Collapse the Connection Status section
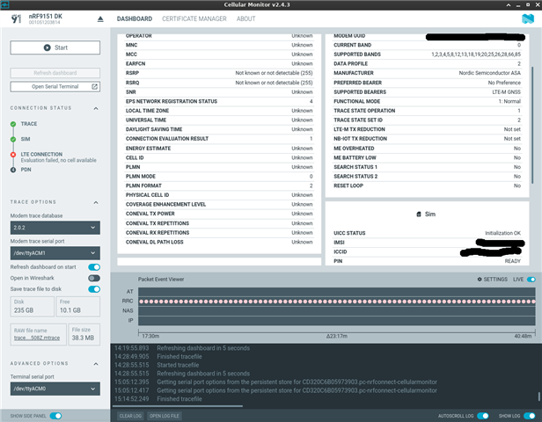Screen dimensions: 542x422 pos(96,108)
